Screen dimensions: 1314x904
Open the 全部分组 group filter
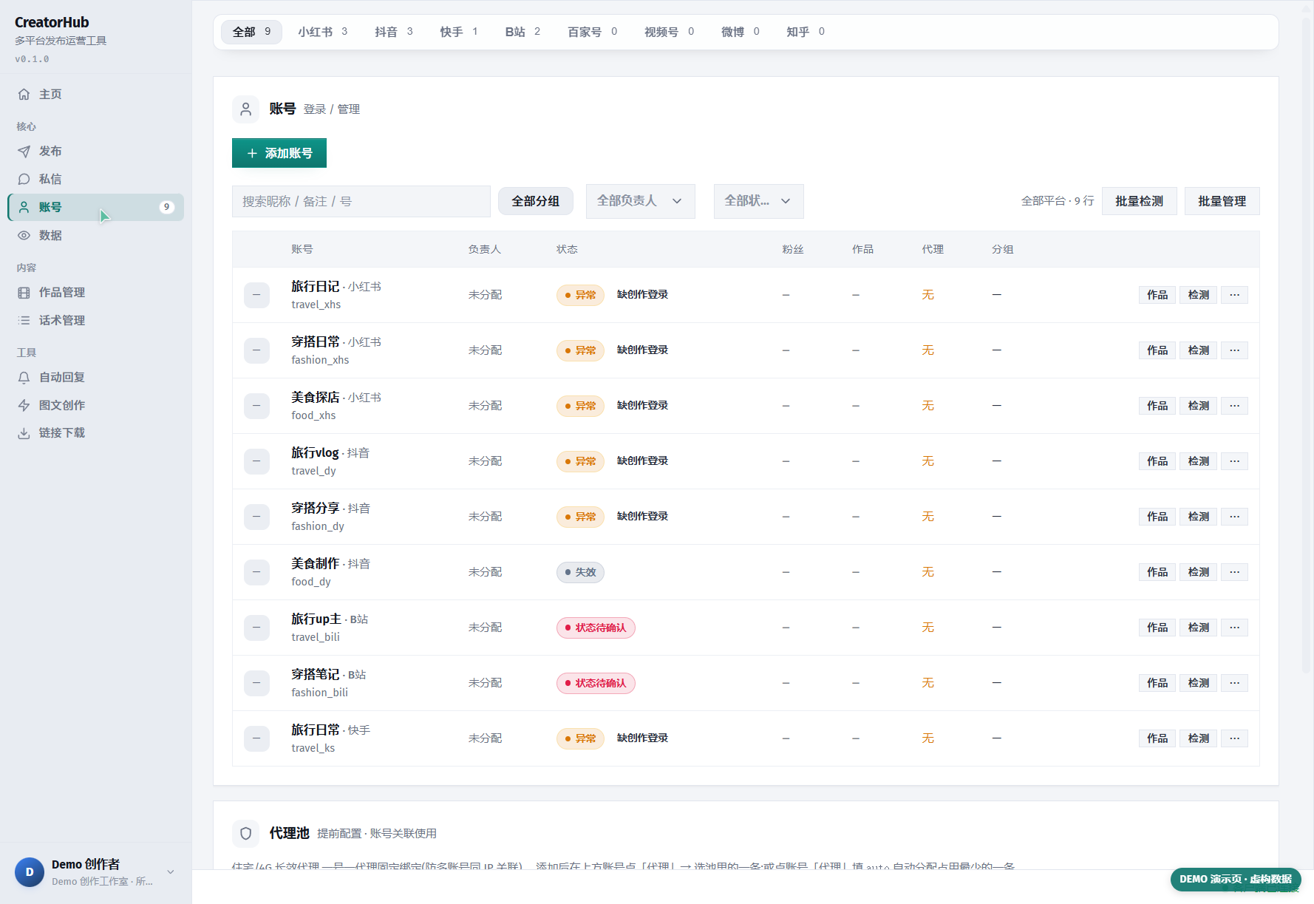coord(536,201)
